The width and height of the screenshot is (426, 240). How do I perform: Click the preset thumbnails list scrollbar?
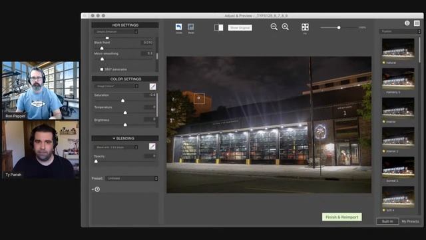tap(420, 51)
